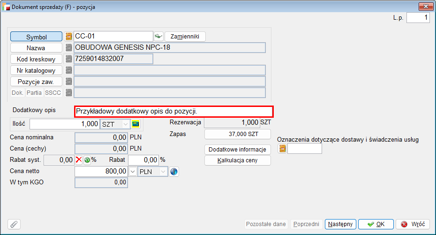This screenshot has height=235, width=436.
Task: Open the PLN currency dropdown
Action: tap(163, 172)
